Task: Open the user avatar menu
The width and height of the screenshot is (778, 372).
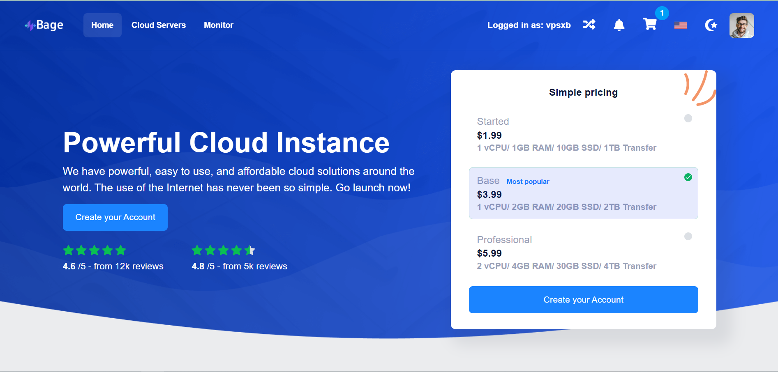Action: pyautogui.click(x=741, y=25)
